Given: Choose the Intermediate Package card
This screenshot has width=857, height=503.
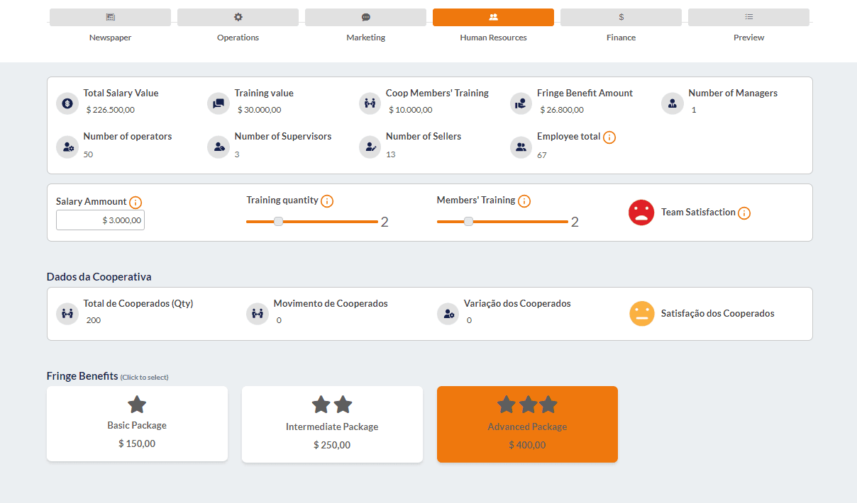Looking at the screenshot, I should pos(332,424).
